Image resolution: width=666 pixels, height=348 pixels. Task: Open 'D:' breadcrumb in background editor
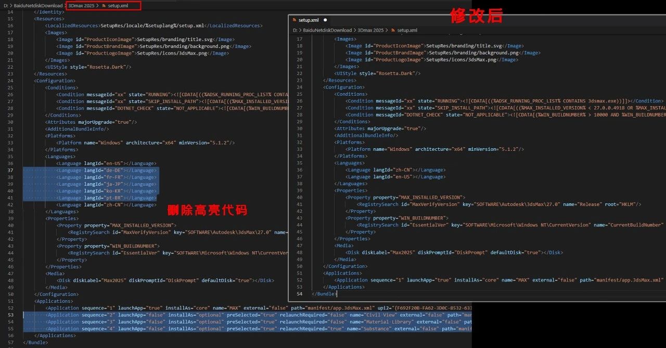click(x=6, y=5)
